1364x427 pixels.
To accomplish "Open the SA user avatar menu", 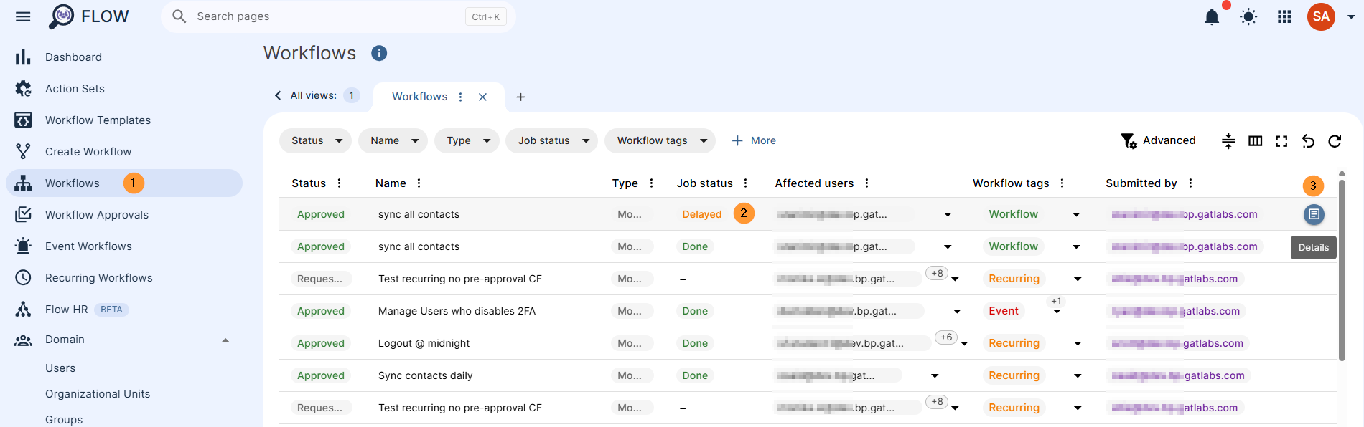I will [1321, 16].
